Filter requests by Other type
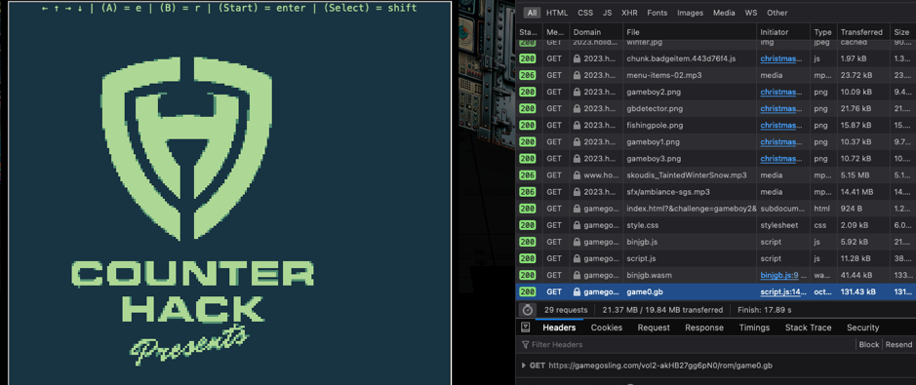The height and width of the screenshot is (385, 916). [x=777, y=13]
